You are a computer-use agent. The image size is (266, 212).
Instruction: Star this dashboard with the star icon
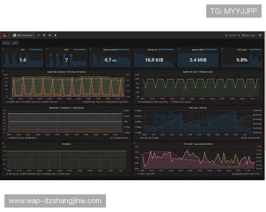tap(39, 35)
